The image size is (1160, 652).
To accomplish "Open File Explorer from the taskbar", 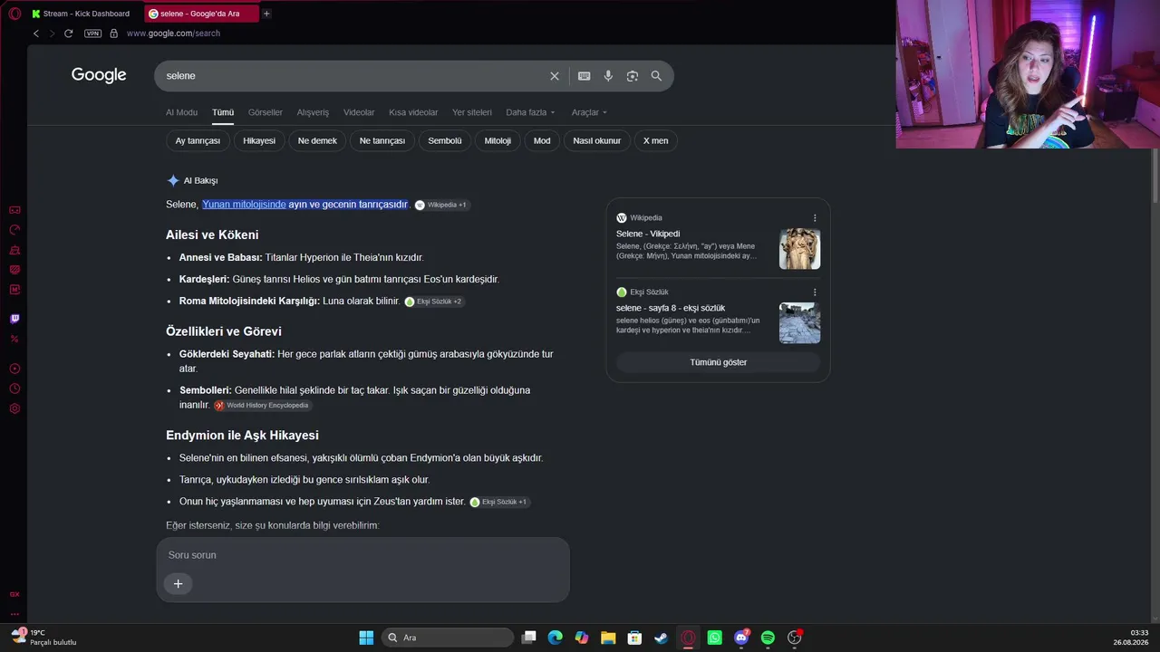I will point(608,638).
